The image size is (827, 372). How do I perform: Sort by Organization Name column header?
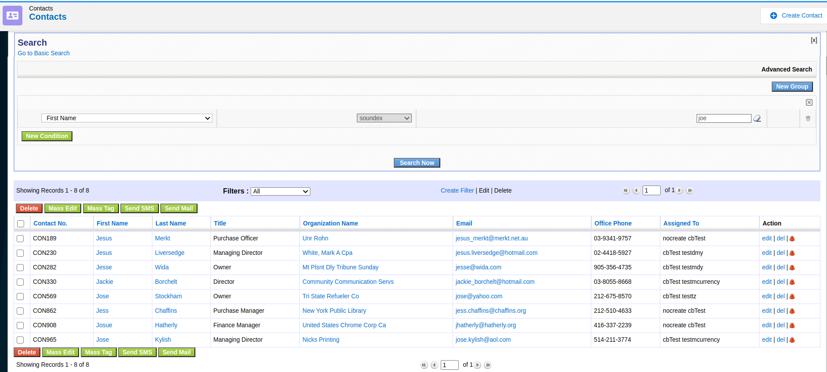point(331,223)
